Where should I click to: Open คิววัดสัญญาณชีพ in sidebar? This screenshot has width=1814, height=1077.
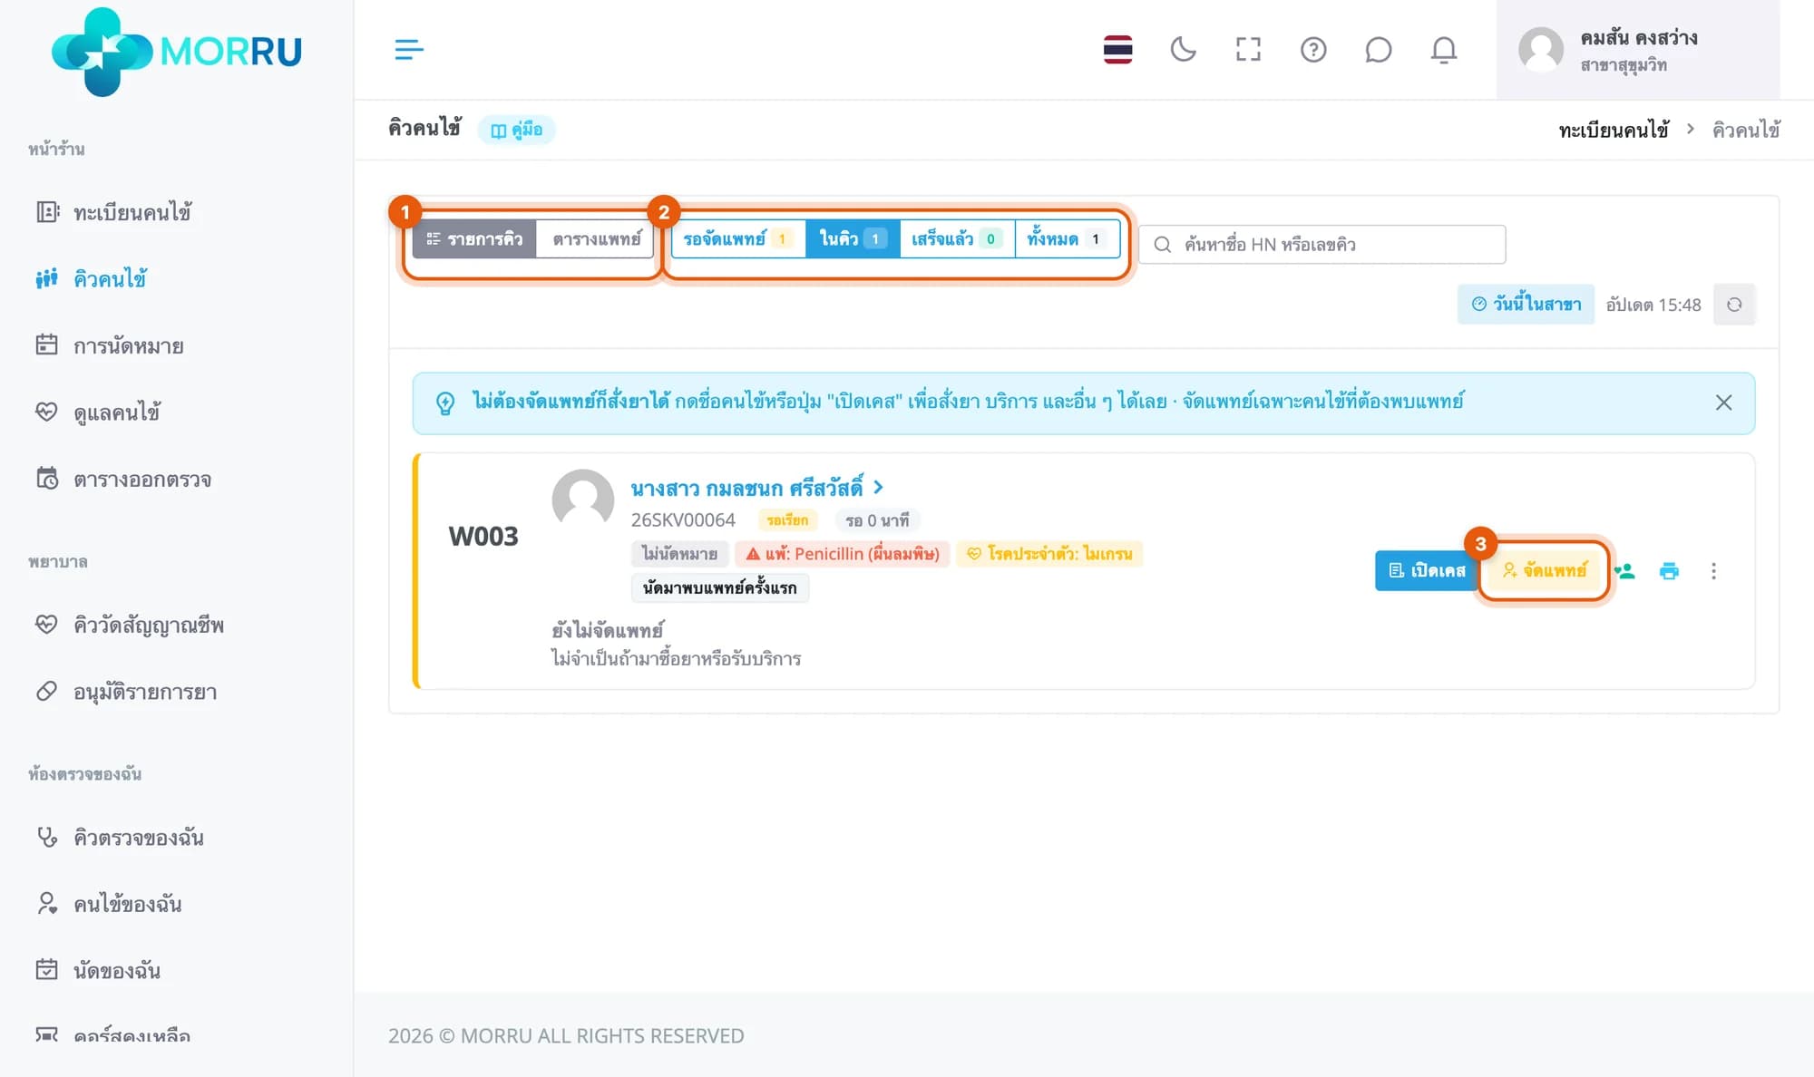coord(148,625)
